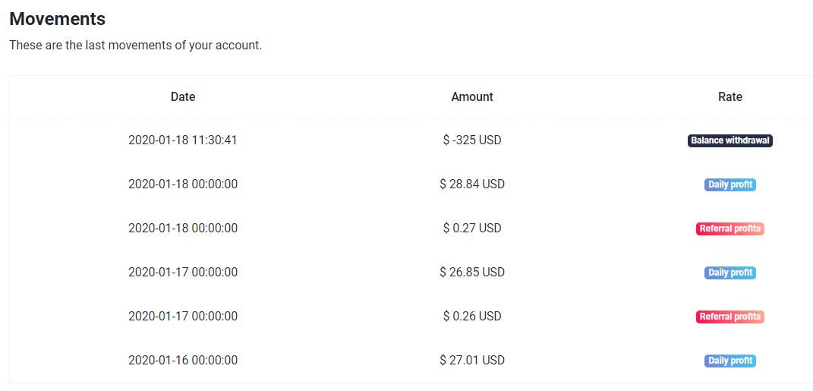The height and width of the screenshot is (391, 813).
Task: Click the last movements description text
Action: click(136, 45)
